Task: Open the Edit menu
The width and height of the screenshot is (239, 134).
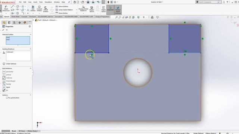Action: click(x=25, y=2)
